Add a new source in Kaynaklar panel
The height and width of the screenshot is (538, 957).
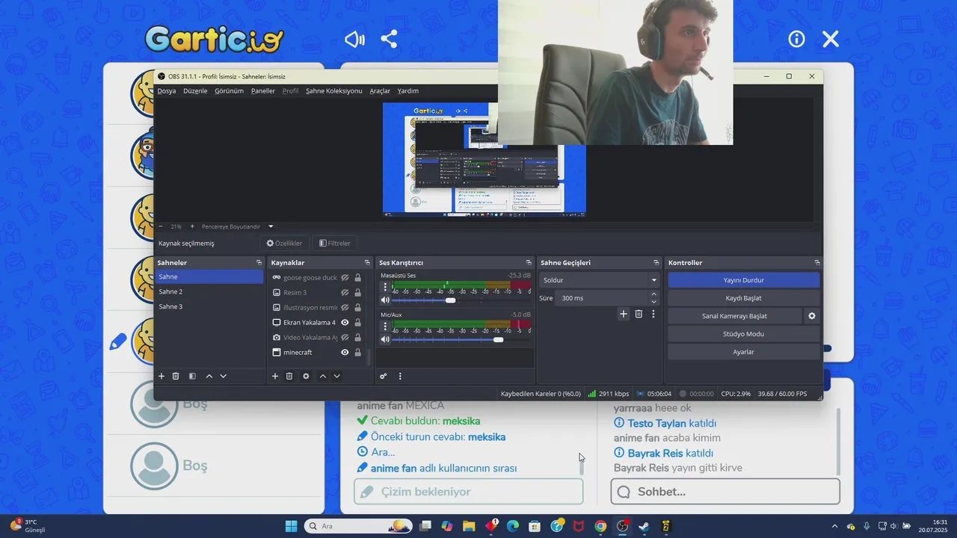(275, 376)
